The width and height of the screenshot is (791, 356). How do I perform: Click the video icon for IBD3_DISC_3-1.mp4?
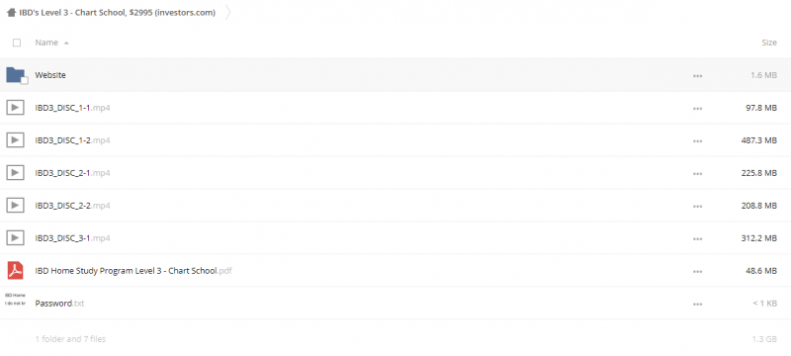click(15, 238)
